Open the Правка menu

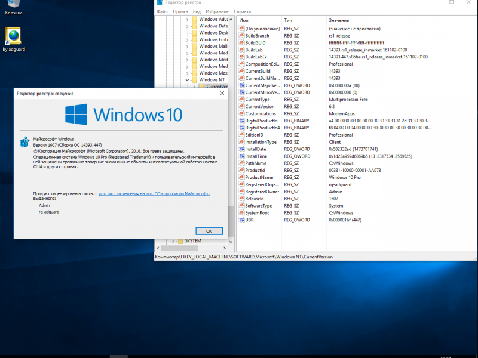click(x=180, y=11)
